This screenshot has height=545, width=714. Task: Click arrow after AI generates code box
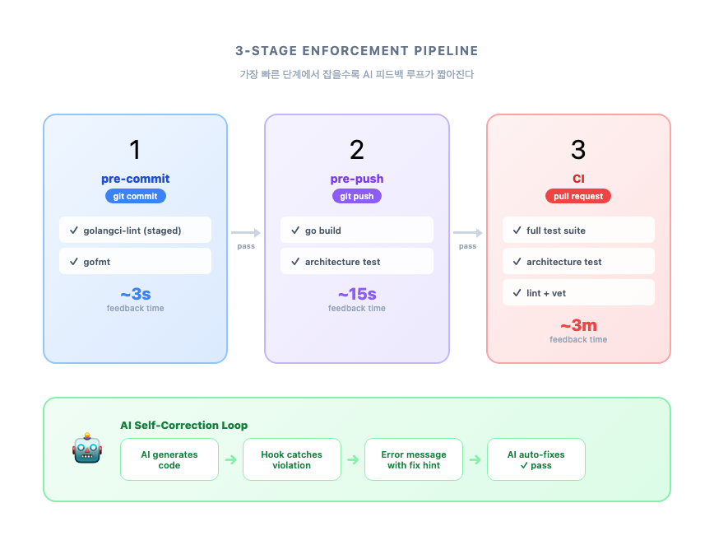pyautogui.click(x=230, y=459)
